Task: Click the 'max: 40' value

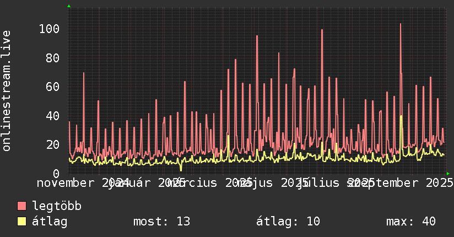Action: [x=411, y=222]
